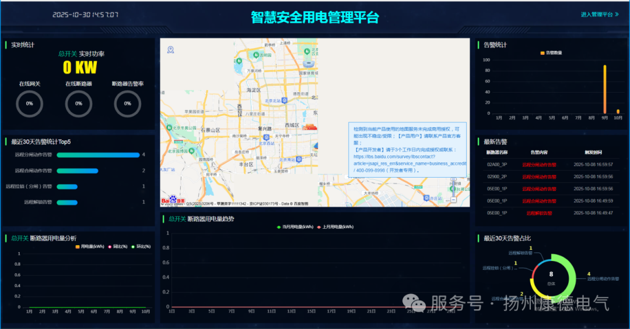Toggle the 当月用电量(kWh) legend series

tap(295, 227)
